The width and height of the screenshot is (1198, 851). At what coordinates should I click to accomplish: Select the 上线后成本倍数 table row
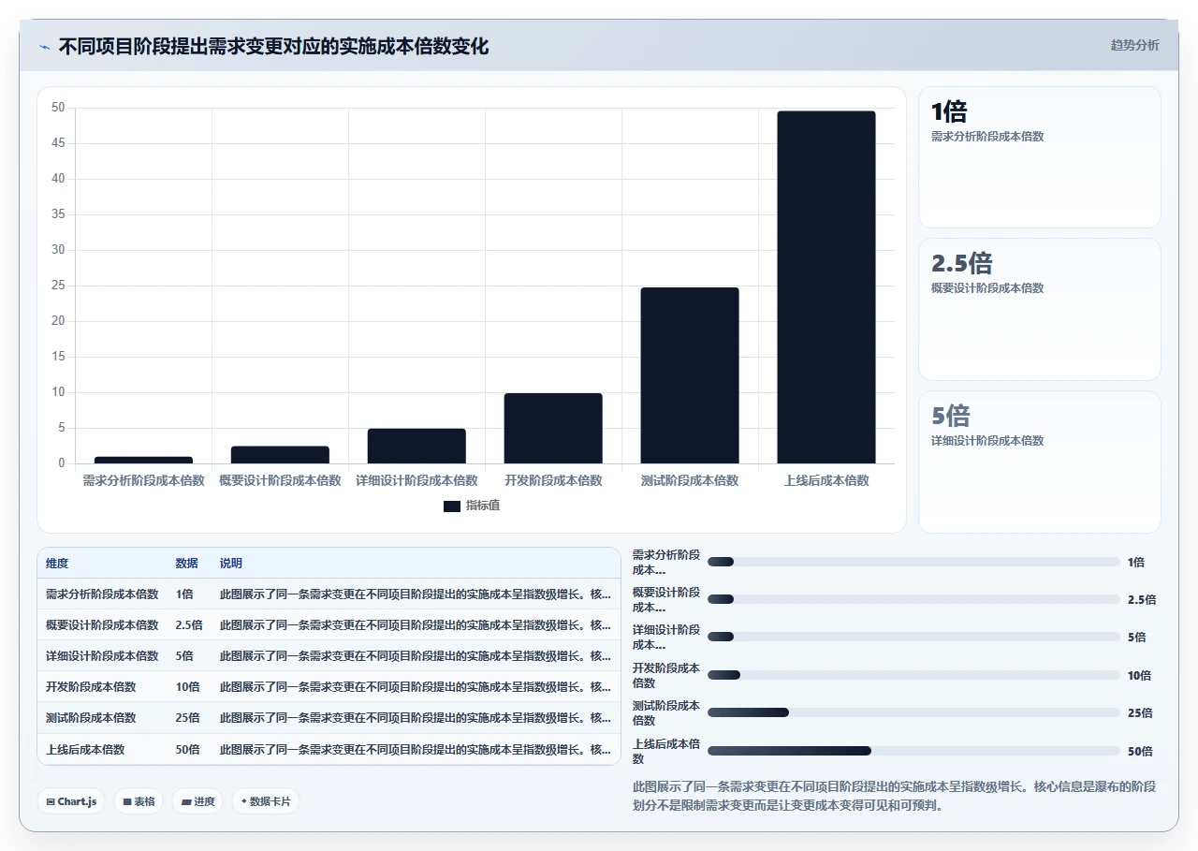click(x=329, y=750)
